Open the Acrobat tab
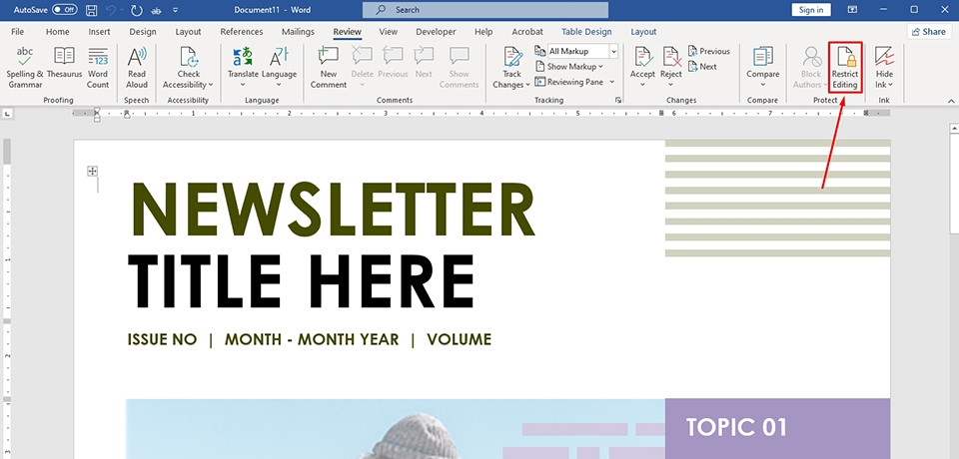The height and width of the screenshot is (459, 959). [527, 32]
